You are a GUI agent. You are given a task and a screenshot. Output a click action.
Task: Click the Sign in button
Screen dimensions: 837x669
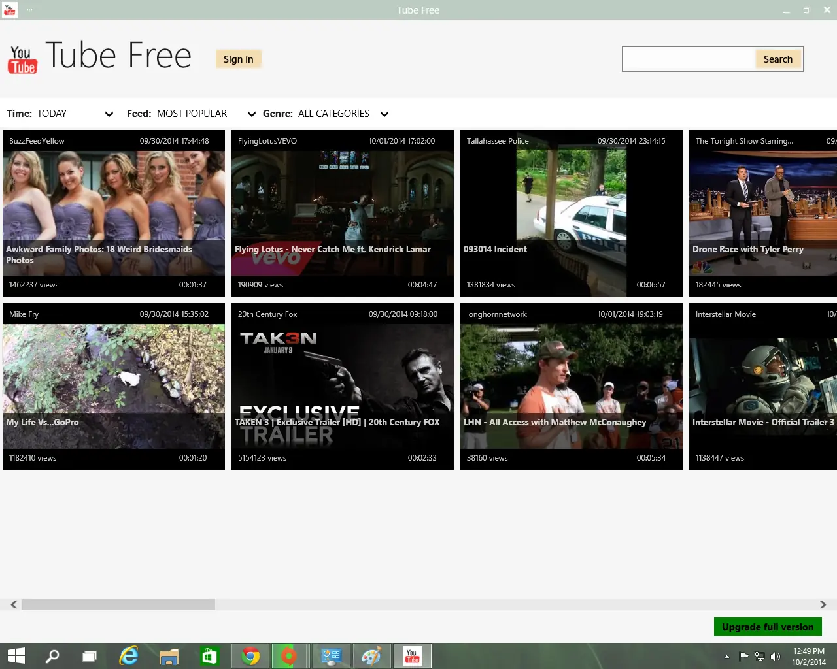(x=239, y=59)
